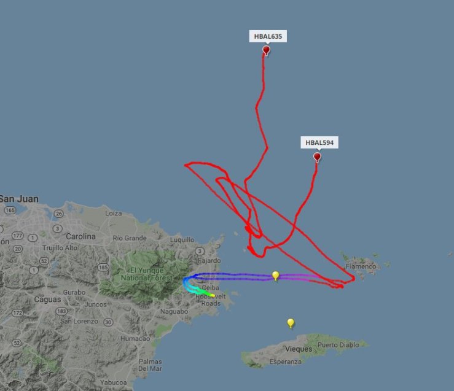
Task: Click the San Juan city label
Action: (x=19, y=199)
